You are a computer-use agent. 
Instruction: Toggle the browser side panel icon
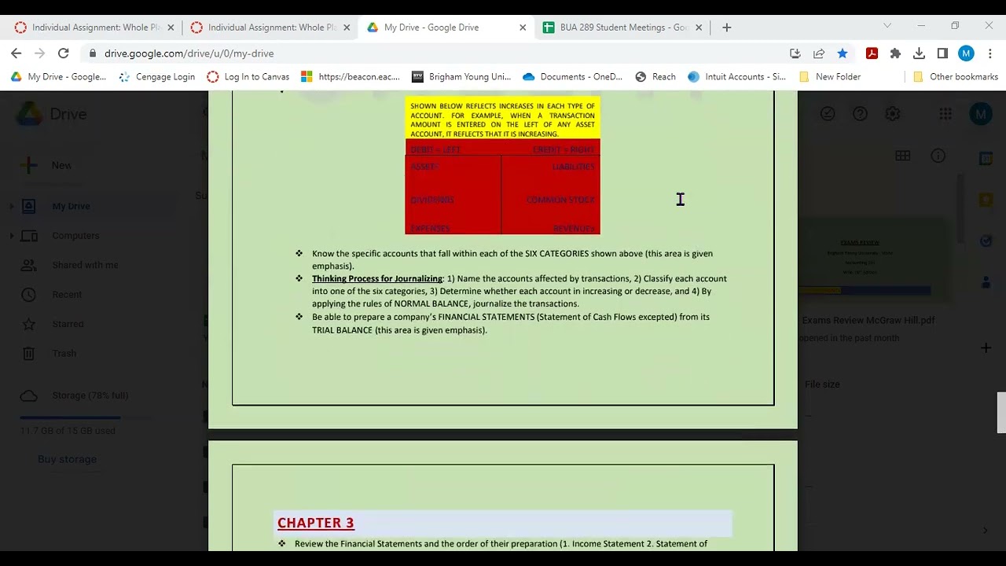[942, 53]
